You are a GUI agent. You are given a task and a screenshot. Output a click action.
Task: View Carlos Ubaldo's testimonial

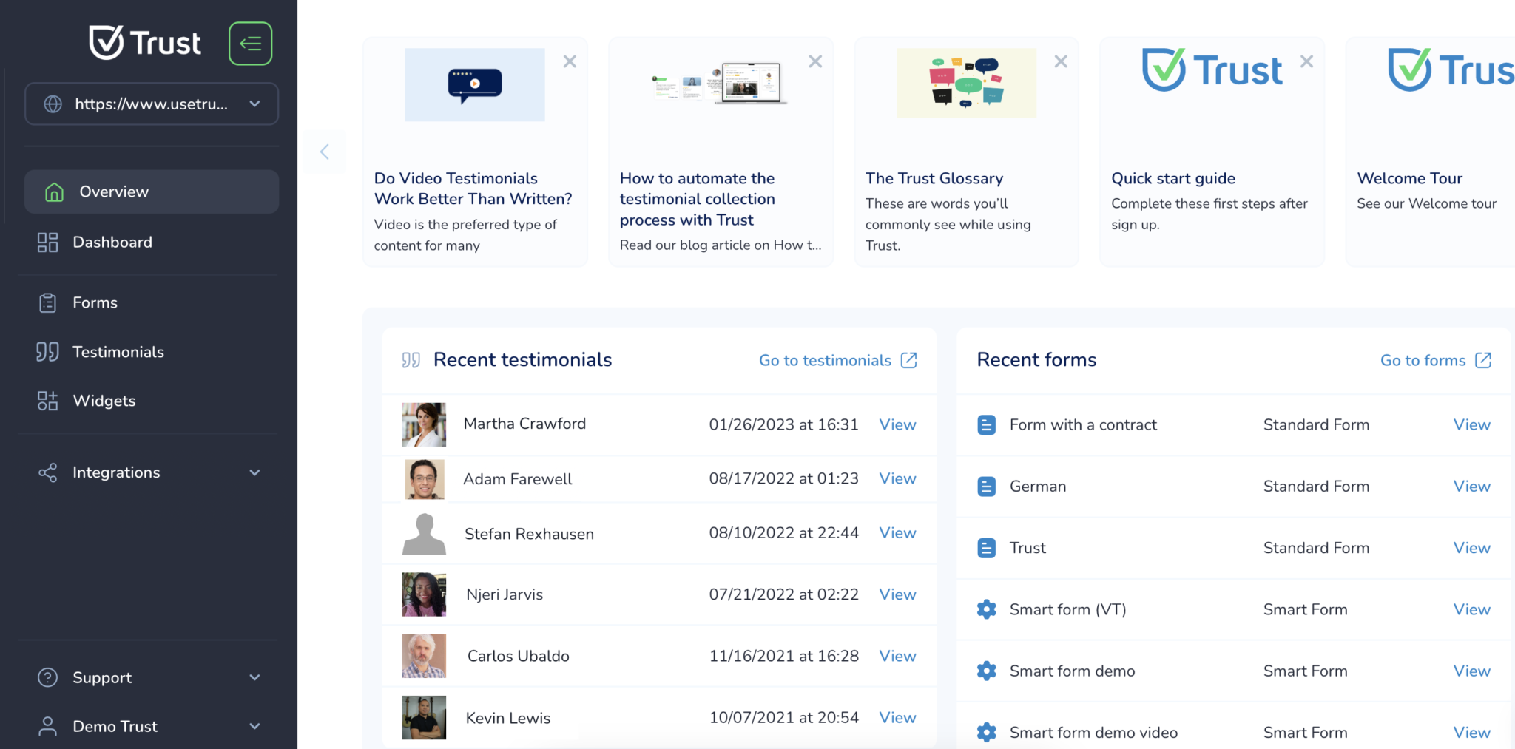pyautogui.click(x=897, y=656)
